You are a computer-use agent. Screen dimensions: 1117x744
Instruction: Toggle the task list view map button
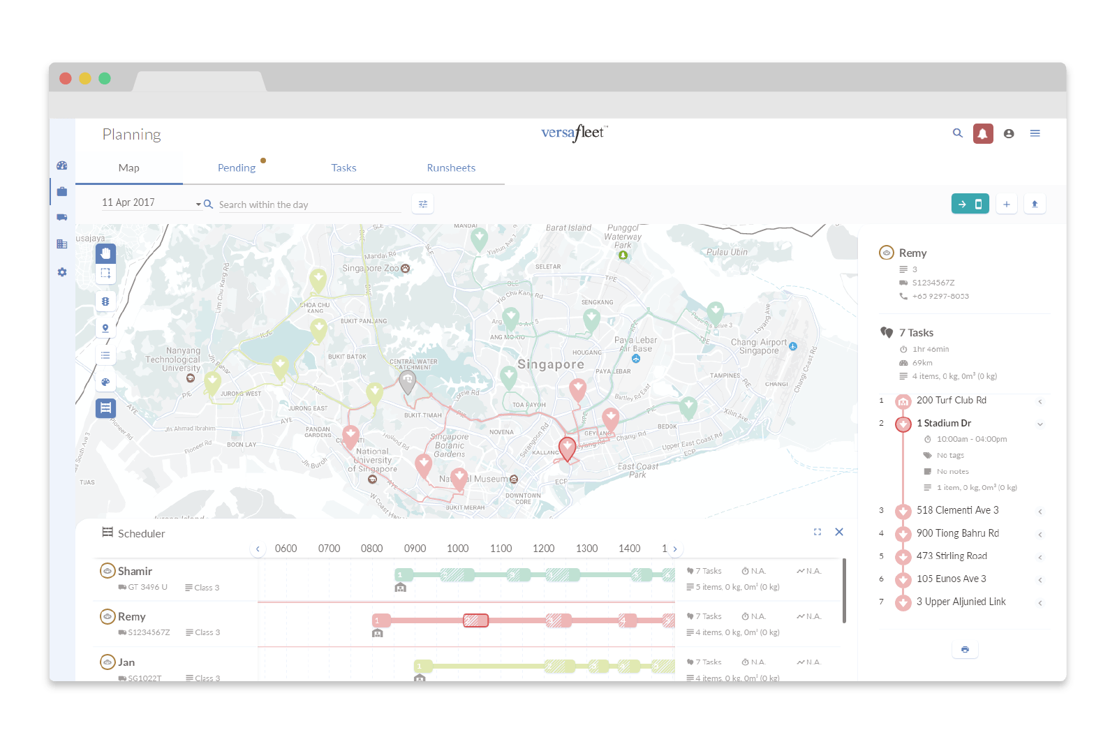(105, 355)
